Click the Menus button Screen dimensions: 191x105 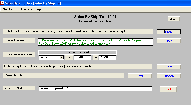pyautogui.click(x=174, y=19)
